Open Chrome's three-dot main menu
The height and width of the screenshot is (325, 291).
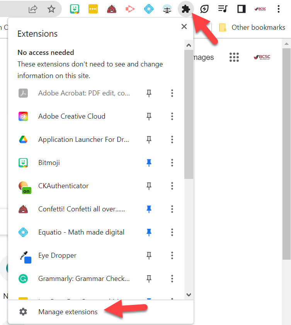point(279,9)
